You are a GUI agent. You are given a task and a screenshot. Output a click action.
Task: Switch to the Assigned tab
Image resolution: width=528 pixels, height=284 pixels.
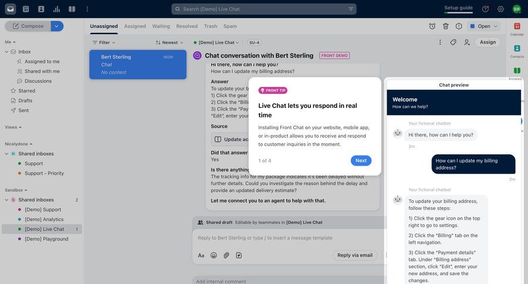coord(135,26)
